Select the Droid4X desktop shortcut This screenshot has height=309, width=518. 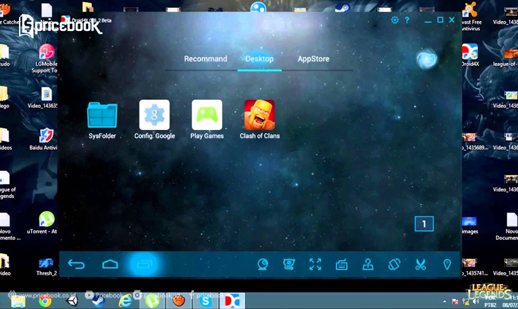tap(470, 55)
